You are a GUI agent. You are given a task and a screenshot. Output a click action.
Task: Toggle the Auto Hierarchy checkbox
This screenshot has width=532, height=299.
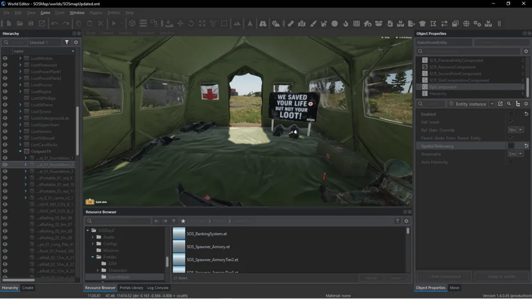tap(511, 162)
